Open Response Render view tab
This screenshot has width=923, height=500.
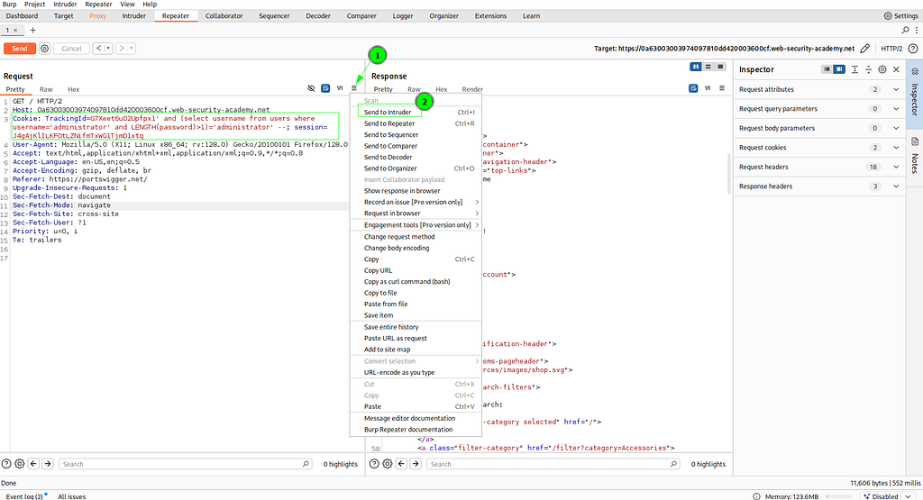(472, 89)
